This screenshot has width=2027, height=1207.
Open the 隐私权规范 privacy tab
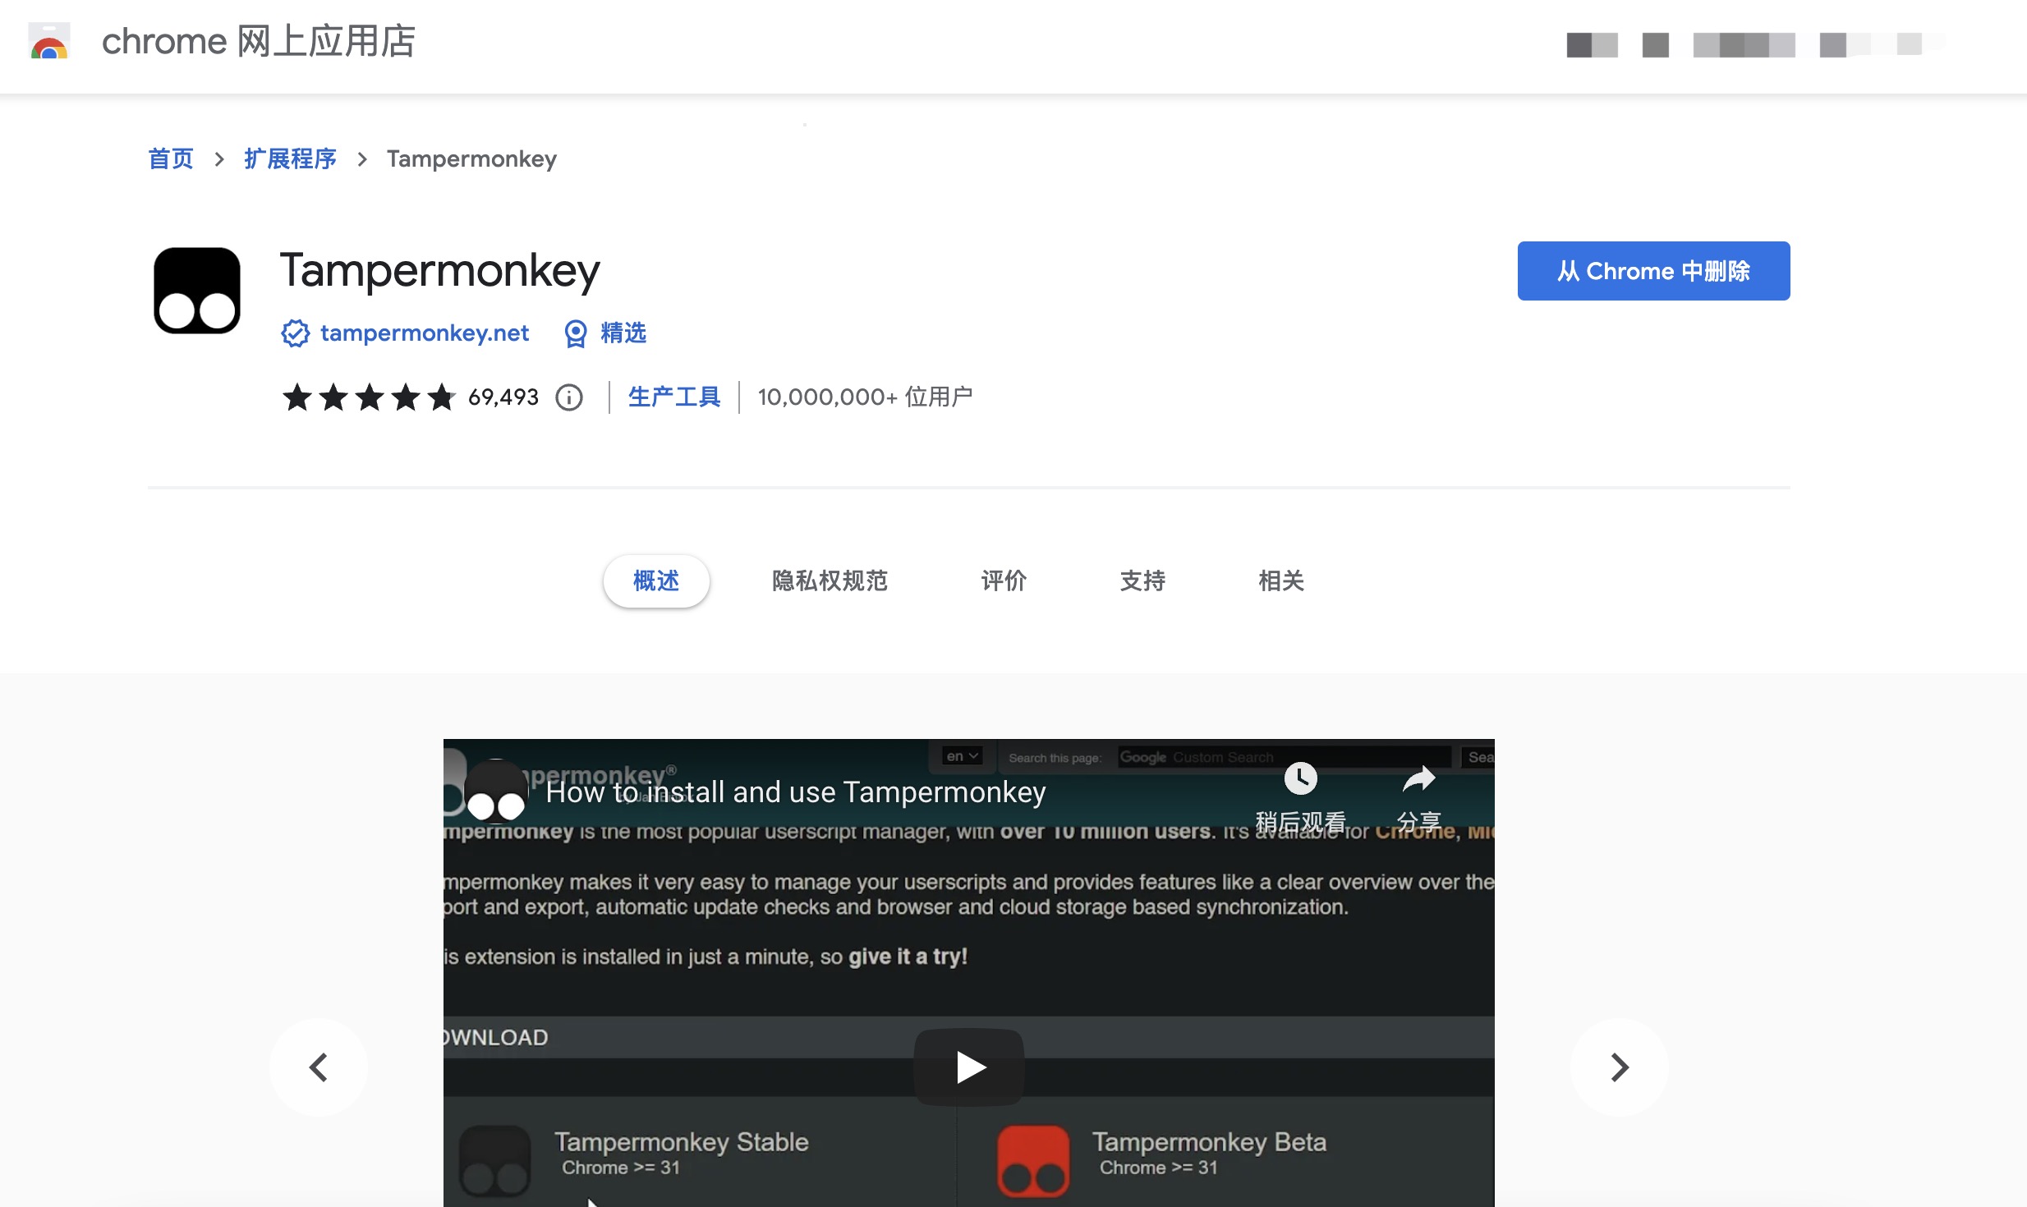tap(830, 581)
